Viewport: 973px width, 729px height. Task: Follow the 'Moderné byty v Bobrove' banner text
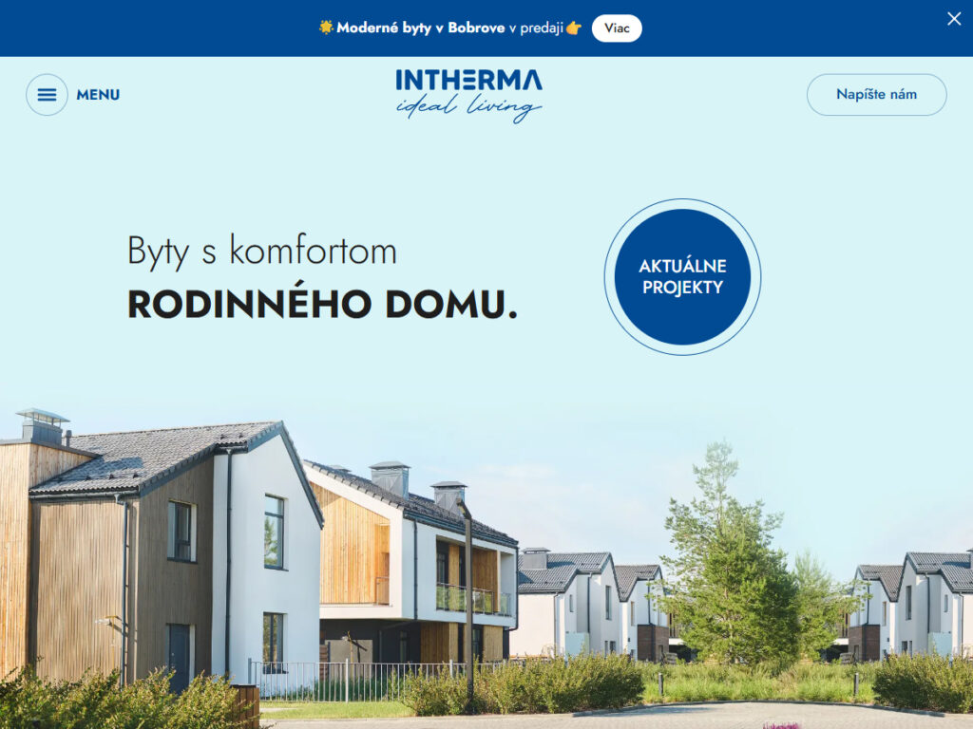click(x=420, y=28)
